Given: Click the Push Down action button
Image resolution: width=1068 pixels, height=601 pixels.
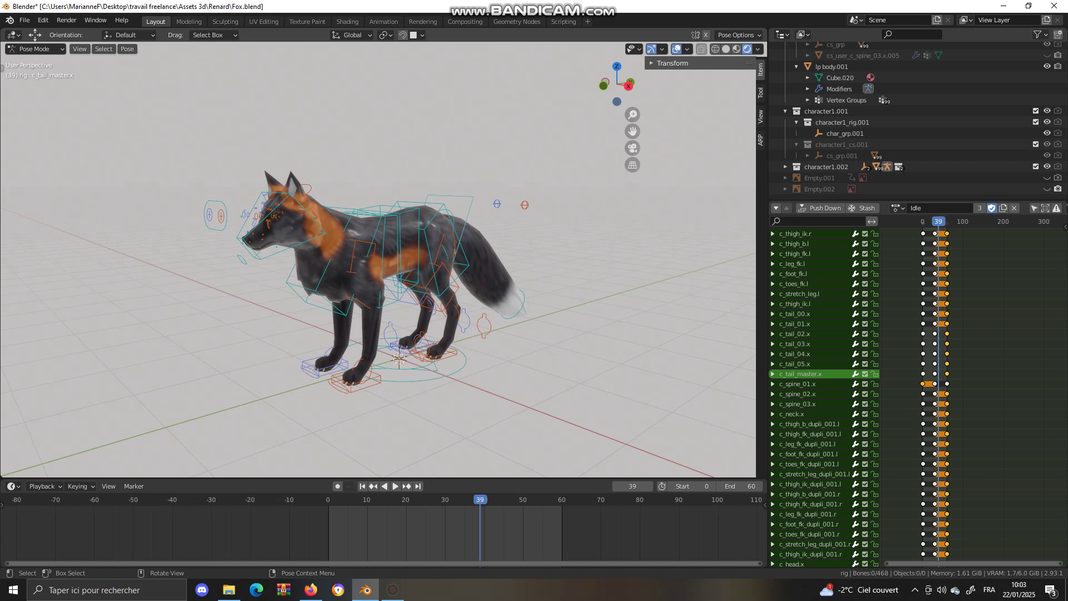Looking at the screenshot, I should (x=820, y=208).
